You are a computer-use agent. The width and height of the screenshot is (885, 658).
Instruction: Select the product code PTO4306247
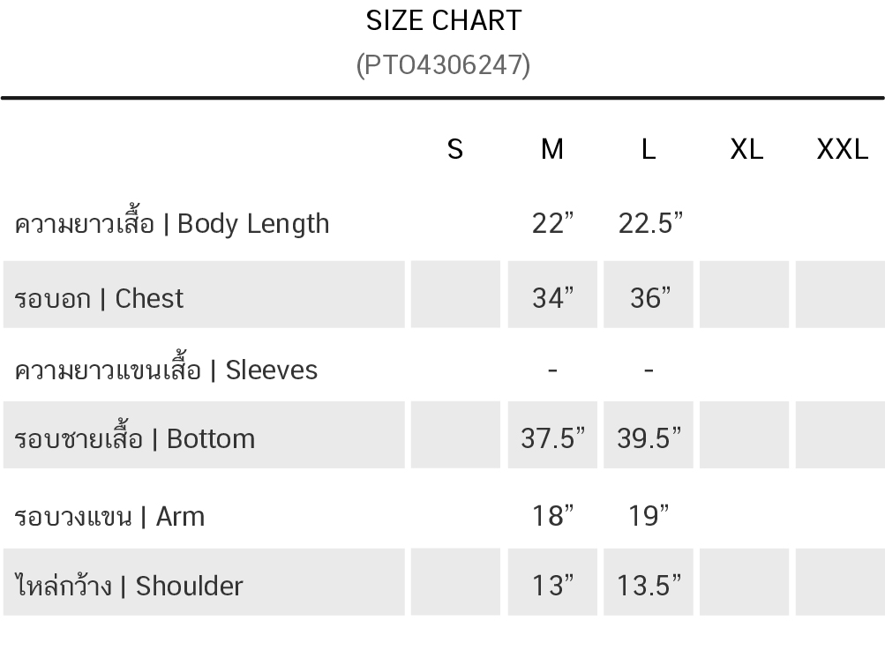tap(444, 65)
